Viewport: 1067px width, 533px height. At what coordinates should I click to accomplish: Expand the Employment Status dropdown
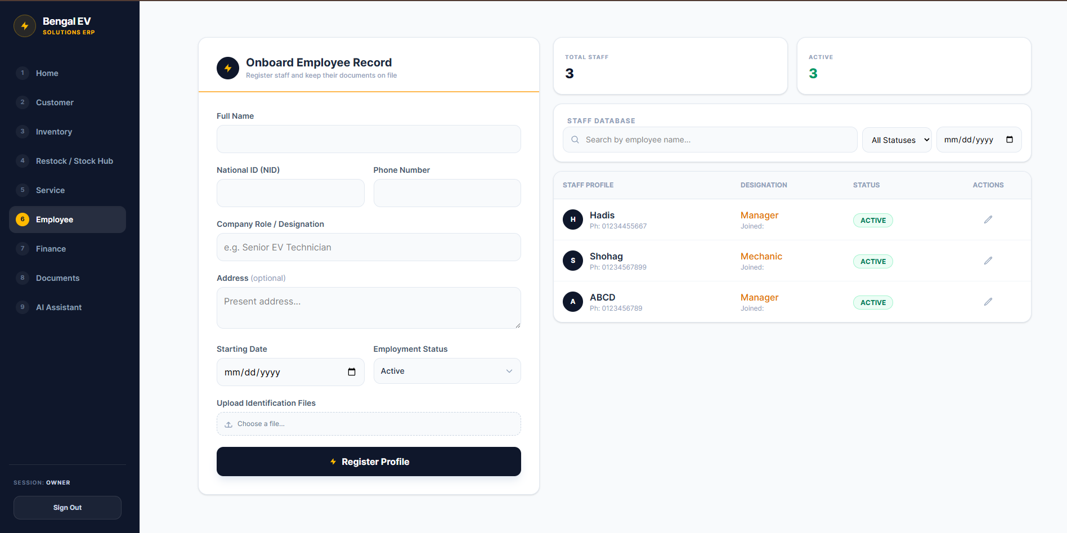click(447, 371)
